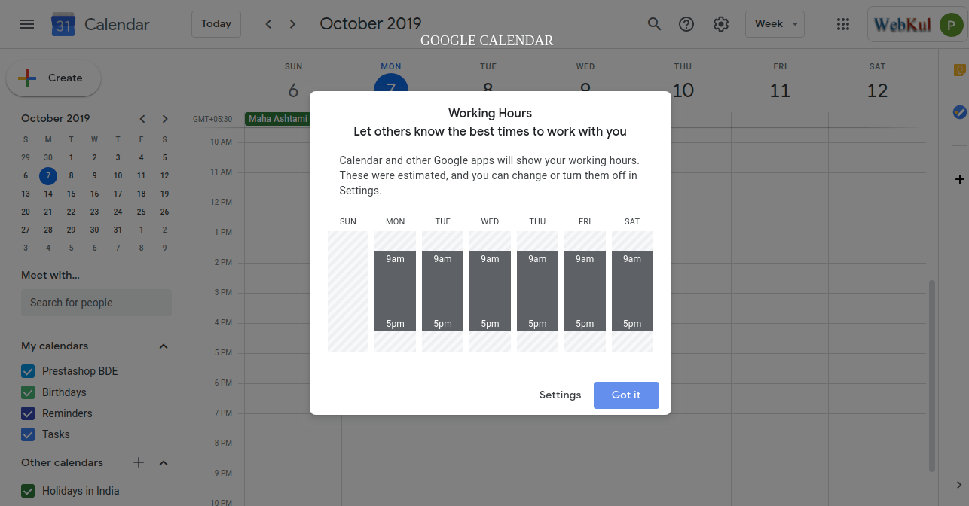Viewport: 969px width, 506px height.
Task: Click the Get add-ons plus icon
Action: [959, 179]
